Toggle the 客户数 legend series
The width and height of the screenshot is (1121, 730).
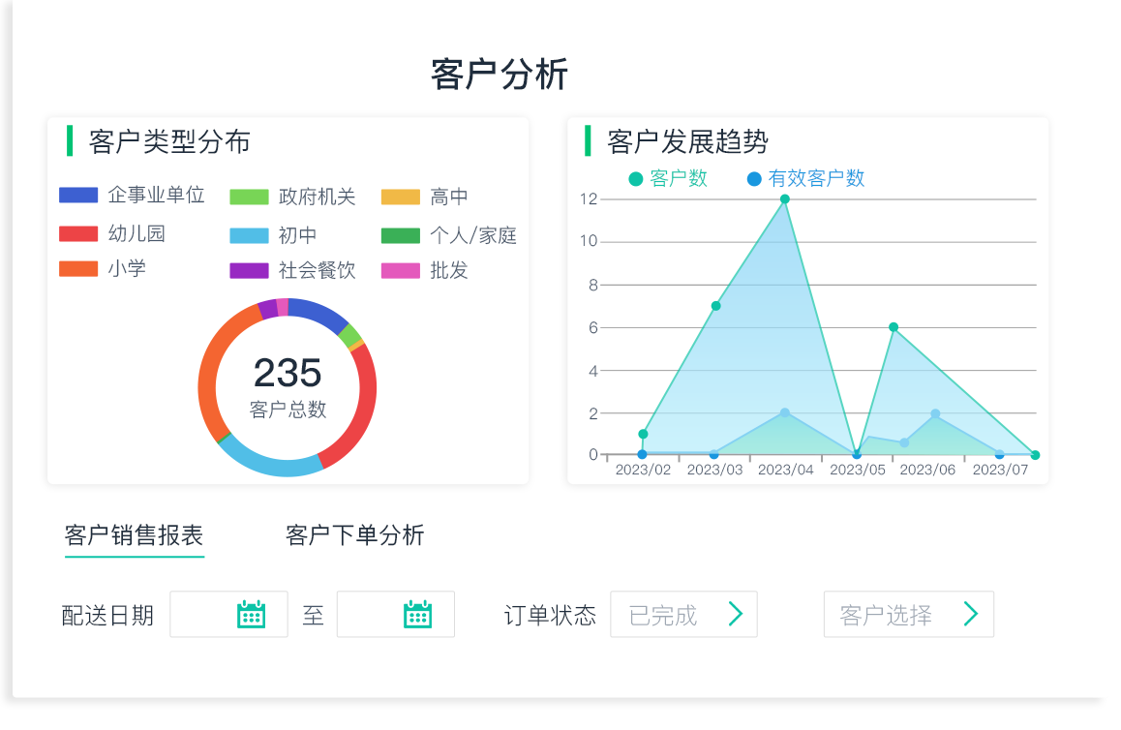pos(668,179)
